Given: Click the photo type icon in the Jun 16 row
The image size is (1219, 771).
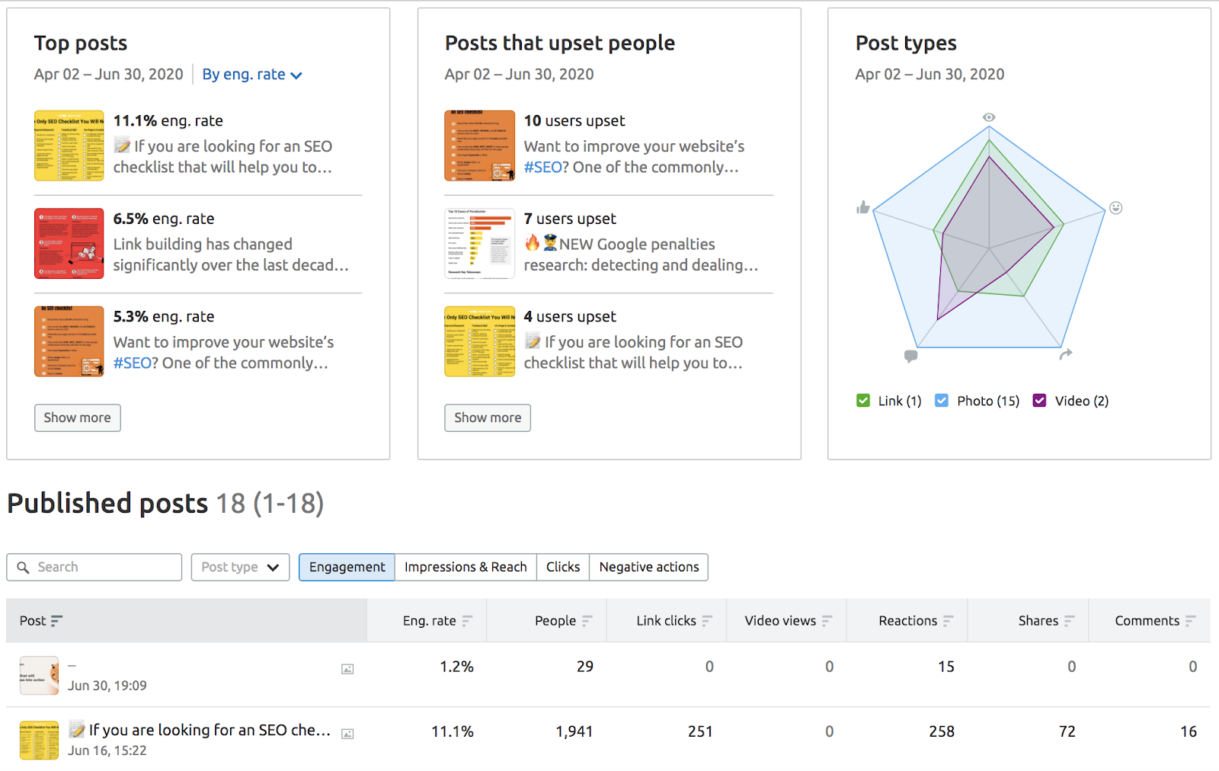Looking at the screenshot, I should (347, 734).
